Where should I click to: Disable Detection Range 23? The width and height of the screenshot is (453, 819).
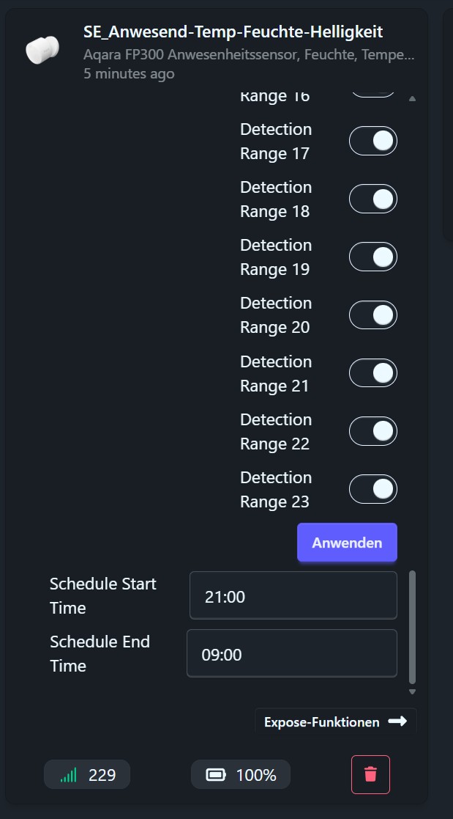coord(373,489)
